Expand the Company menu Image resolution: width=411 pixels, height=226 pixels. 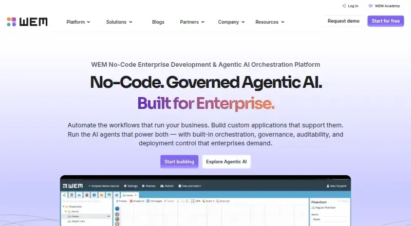coord(231,22)
